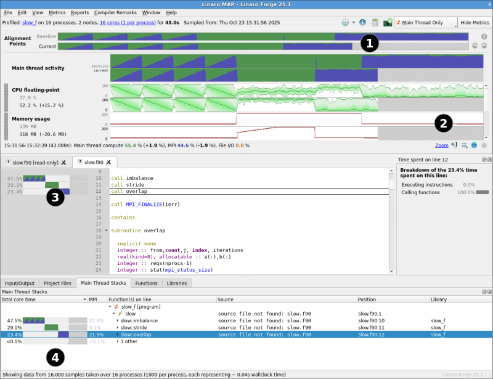Click the info icon in the top toolbar
Viewport: 493px width, 379px height.
pos(362,22)
